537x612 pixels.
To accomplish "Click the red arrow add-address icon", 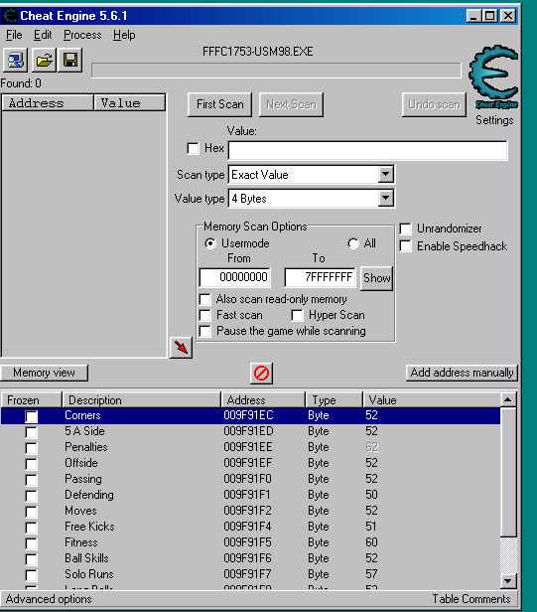I will point(181,347).
